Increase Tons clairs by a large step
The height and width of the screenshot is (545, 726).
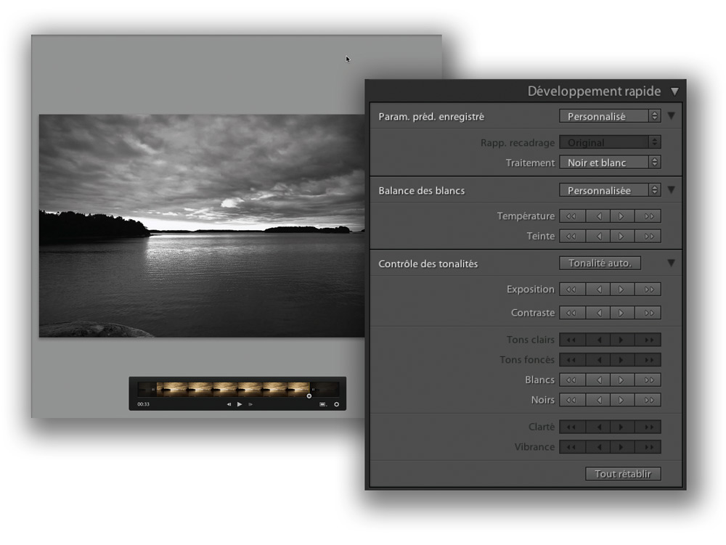point(648,340)
